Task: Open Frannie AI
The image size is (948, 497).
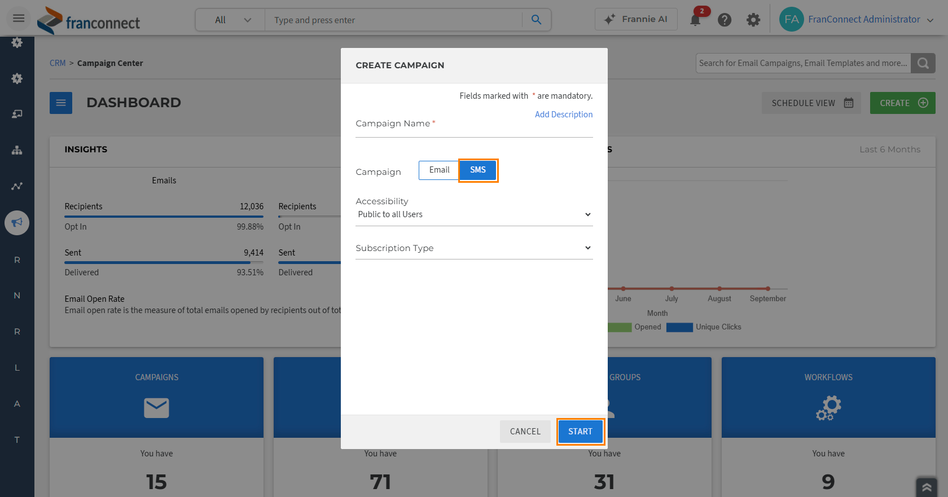Action: [636, 19]
